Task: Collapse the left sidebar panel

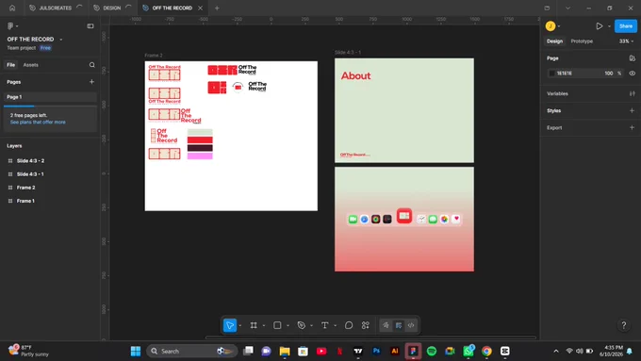Action: 90,25
